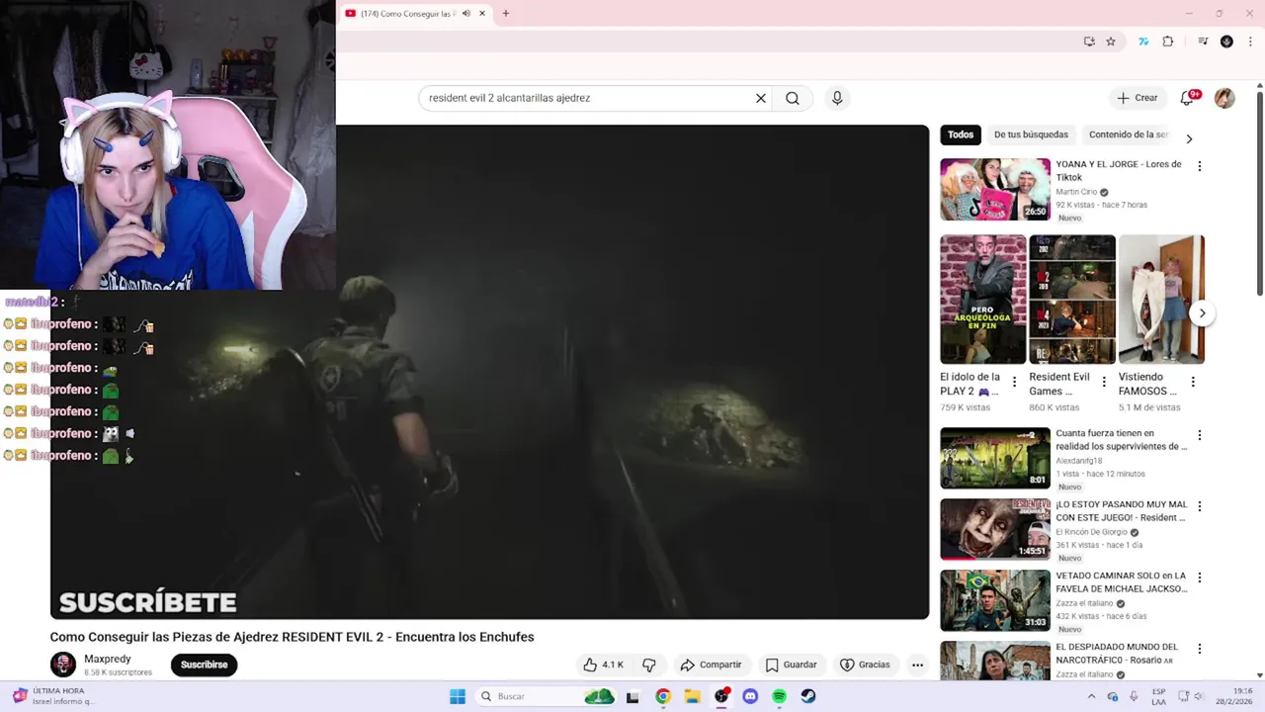Screen dimensions: 1265x712
Task: Bookmark this page with the star icon
Action: pos(1111,42)
